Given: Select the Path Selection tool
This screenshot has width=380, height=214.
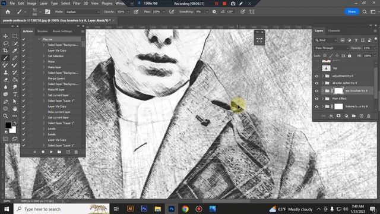Looking at the screenshot, I should point(15,102).
